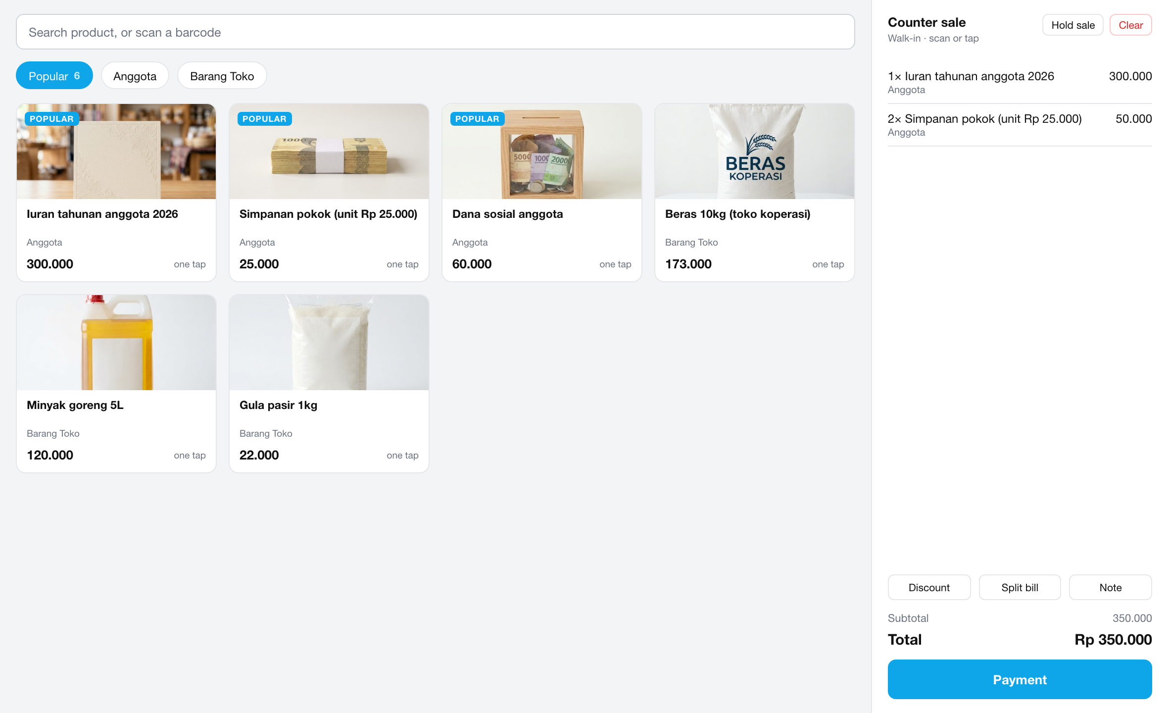Tap the Minyak goreng 5L oil jug
Image resolution: width=1168 pixels, height=713 pixels.
[116, 343]
